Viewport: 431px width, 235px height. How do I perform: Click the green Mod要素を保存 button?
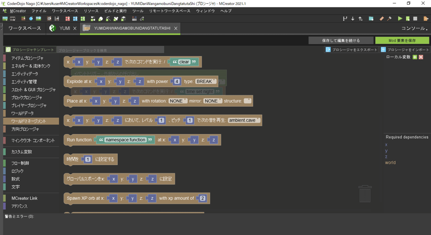[x=402, y=41]
